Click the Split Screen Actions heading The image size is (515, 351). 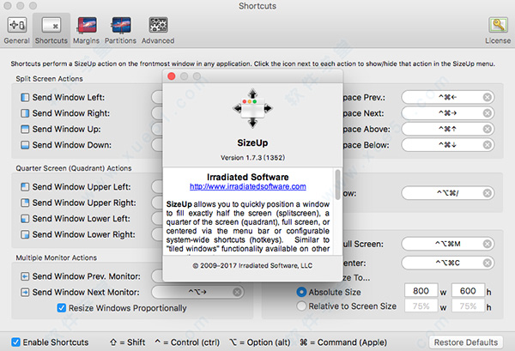click(49, 79)
